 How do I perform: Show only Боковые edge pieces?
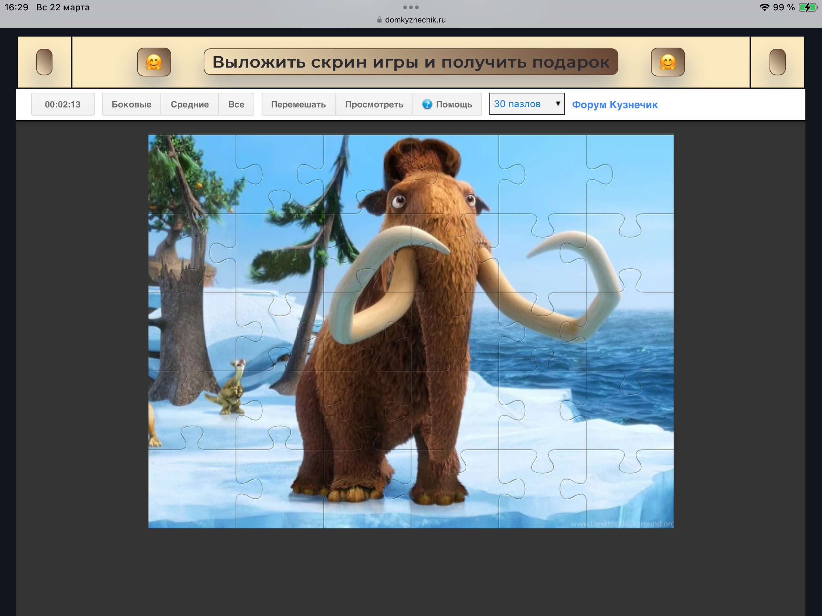coord(131,105)
